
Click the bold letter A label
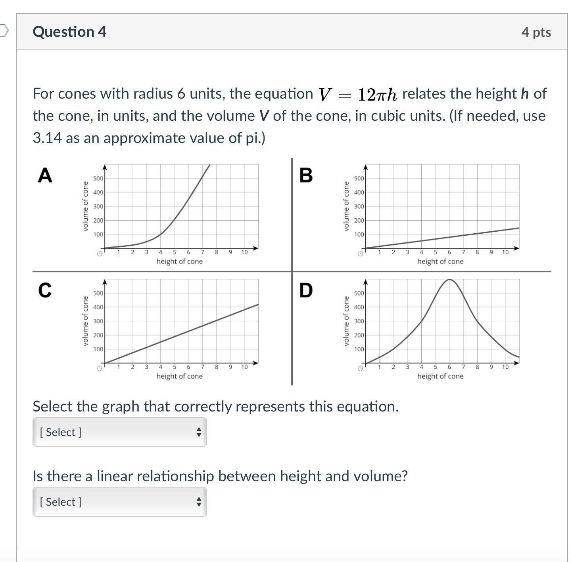click(45, 175)
